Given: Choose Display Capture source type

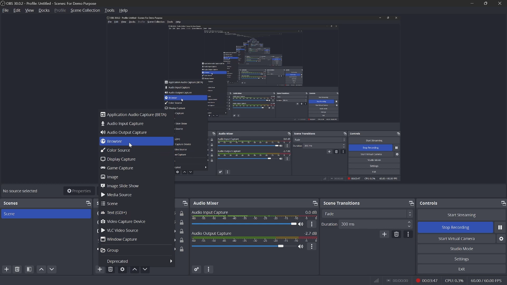Looking at the screenshot, I should pyautogui.click(x=136, y=159).
